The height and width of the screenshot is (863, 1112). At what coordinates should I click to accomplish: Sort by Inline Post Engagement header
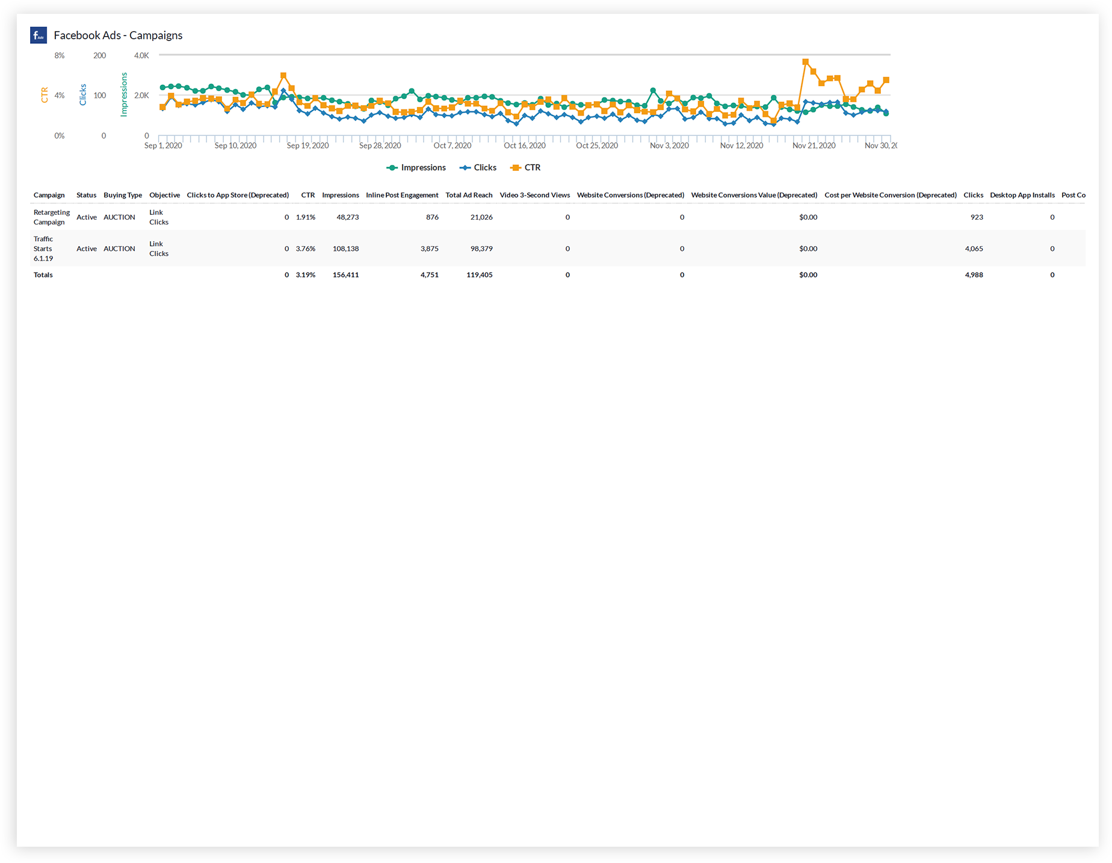402,195
